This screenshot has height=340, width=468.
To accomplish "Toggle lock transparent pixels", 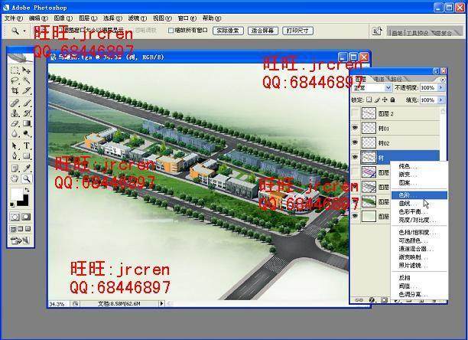I will (369, 100).
